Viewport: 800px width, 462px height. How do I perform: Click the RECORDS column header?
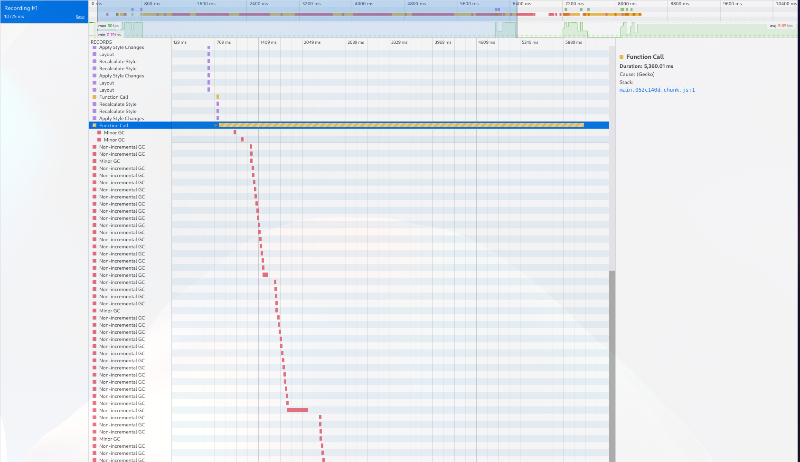(101, 42)
